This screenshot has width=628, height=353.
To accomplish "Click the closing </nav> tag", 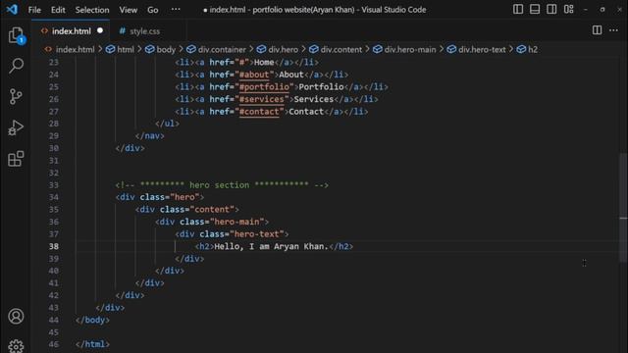I will [150, 135].
